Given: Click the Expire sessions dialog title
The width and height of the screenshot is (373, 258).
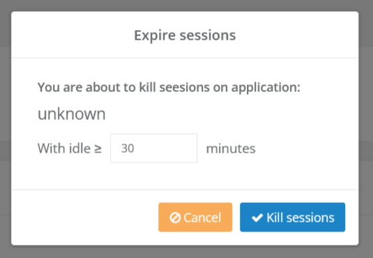Looking at the screenshot, I should [x=185, y=36].
